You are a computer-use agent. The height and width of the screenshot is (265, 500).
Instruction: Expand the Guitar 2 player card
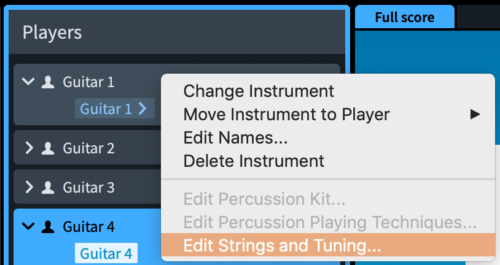coord(28,148)
